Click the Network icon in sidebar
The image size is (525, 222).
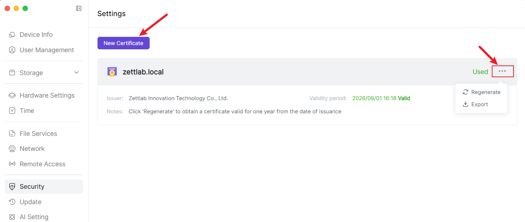tap(12, 149)
